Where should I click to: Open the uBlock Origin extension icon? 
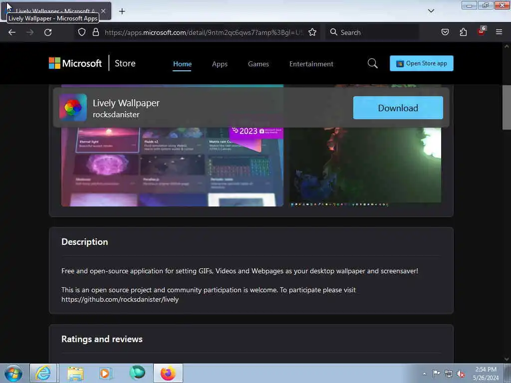(482, 31)
